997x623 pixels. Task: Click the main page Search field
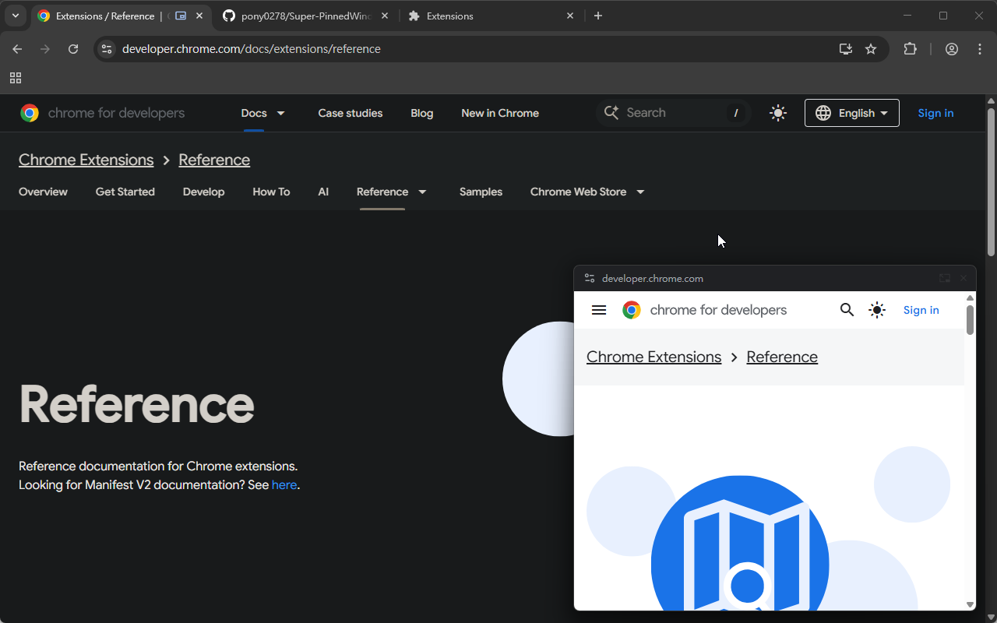point(673,113)
